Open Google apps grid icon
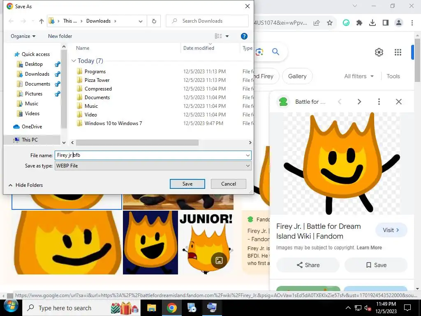 point(398,52)
